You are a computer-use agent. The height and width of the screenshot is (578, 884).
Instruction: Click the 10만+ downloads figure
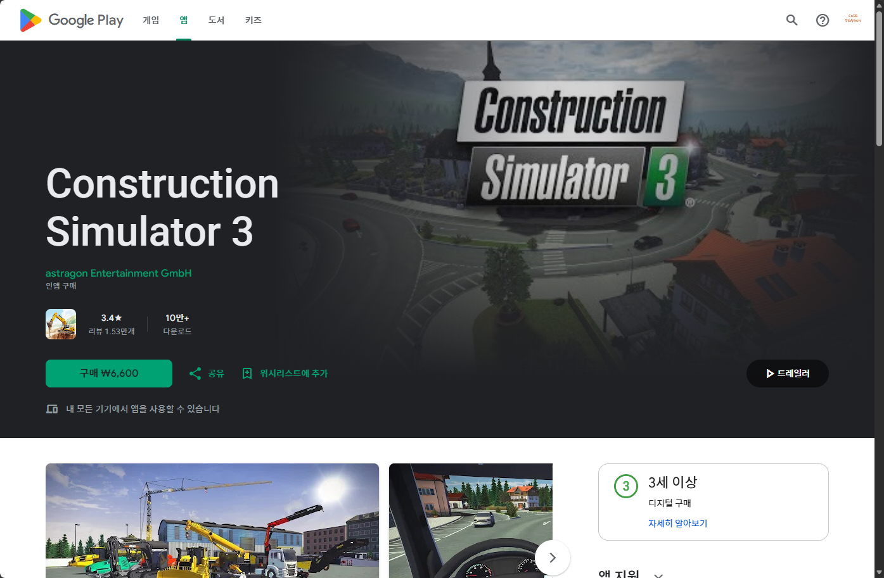177,318
